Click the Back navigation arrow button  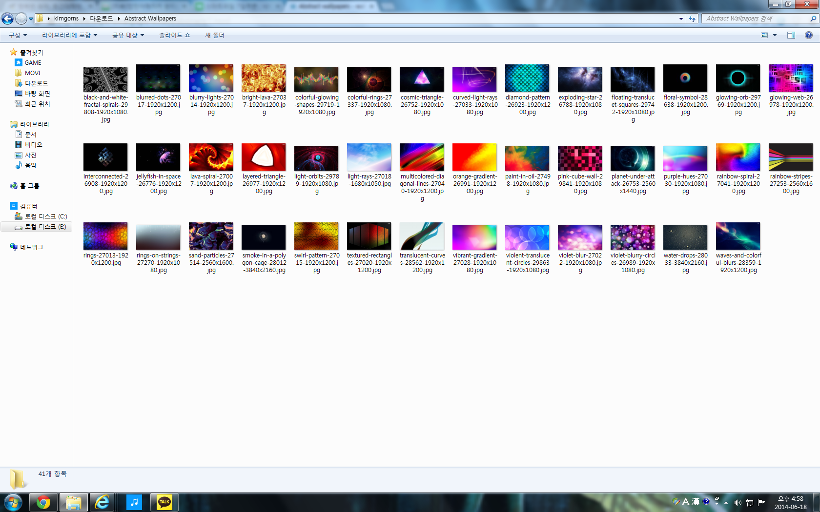(x=8, y=19)
